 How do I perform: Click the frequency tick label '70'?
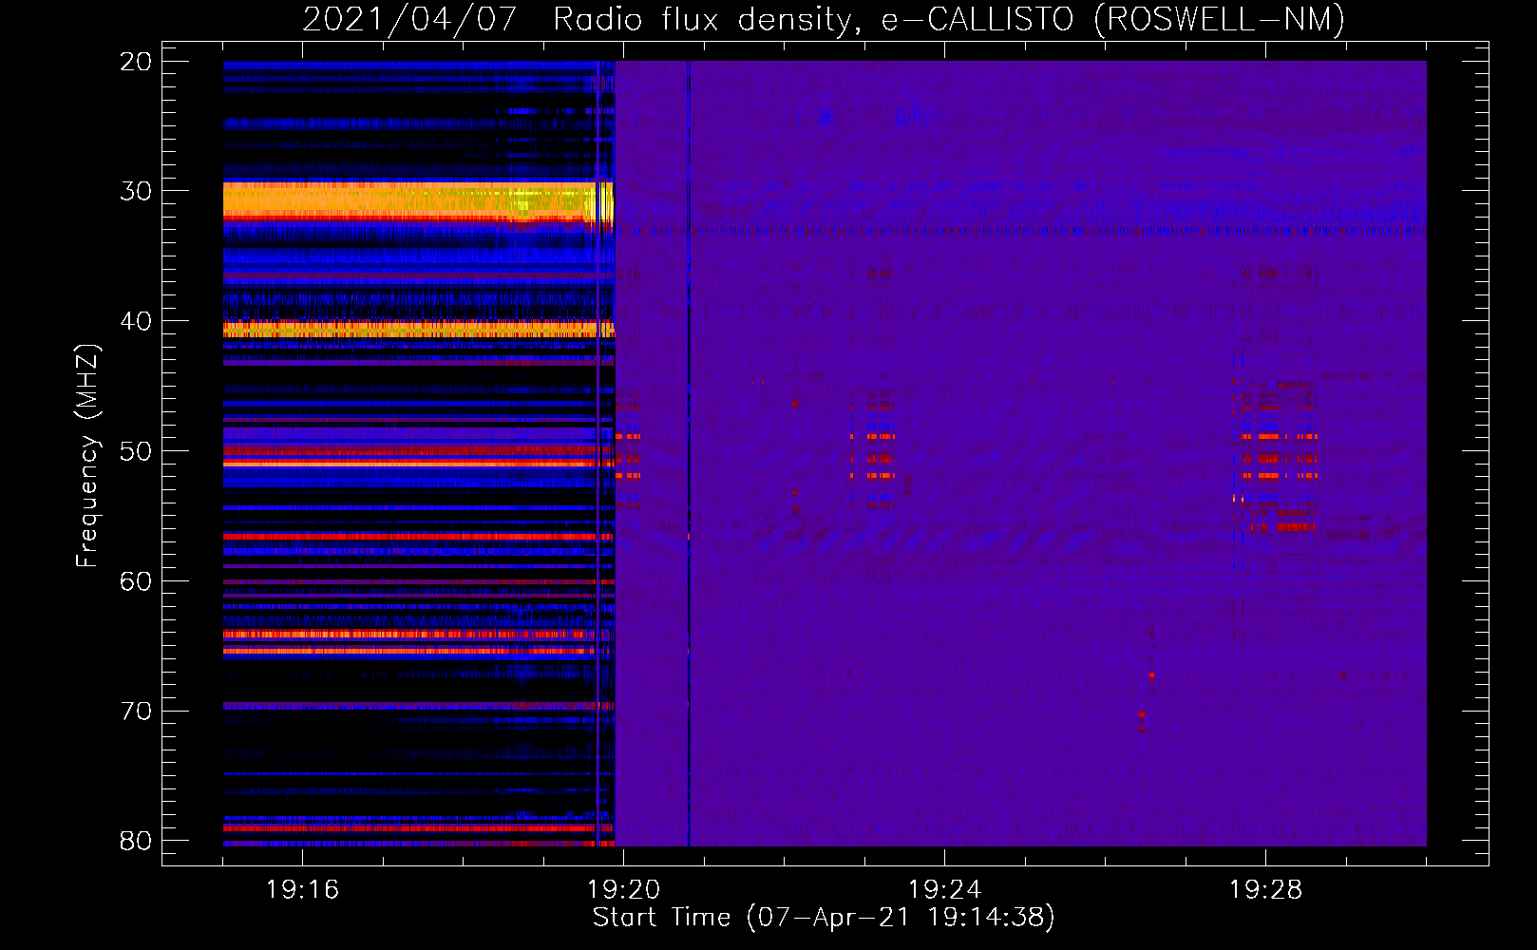pos(136,712)
